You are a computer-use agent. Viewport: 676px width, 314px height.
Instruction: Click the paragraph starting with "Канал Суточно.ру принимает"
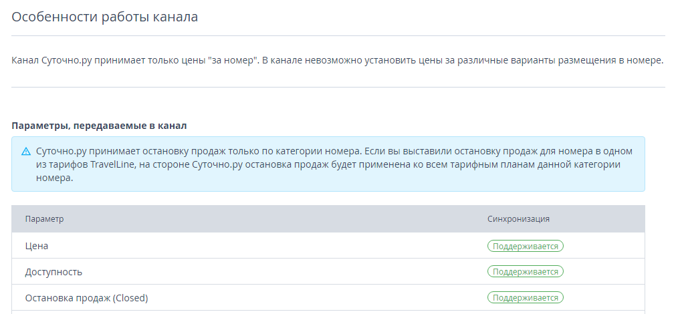pos(337,61)
